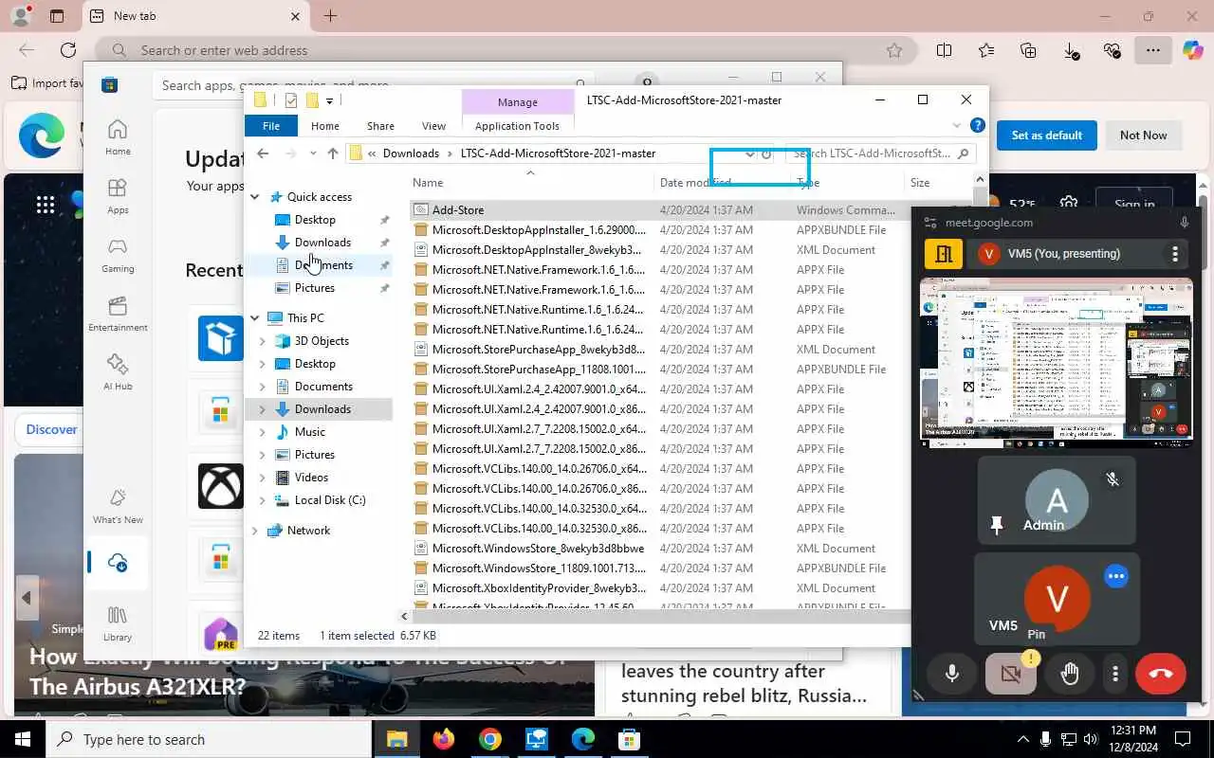Pin the Admin participant tile
The height and width of the screenshot is (758, 1214).
coord(997,525)
